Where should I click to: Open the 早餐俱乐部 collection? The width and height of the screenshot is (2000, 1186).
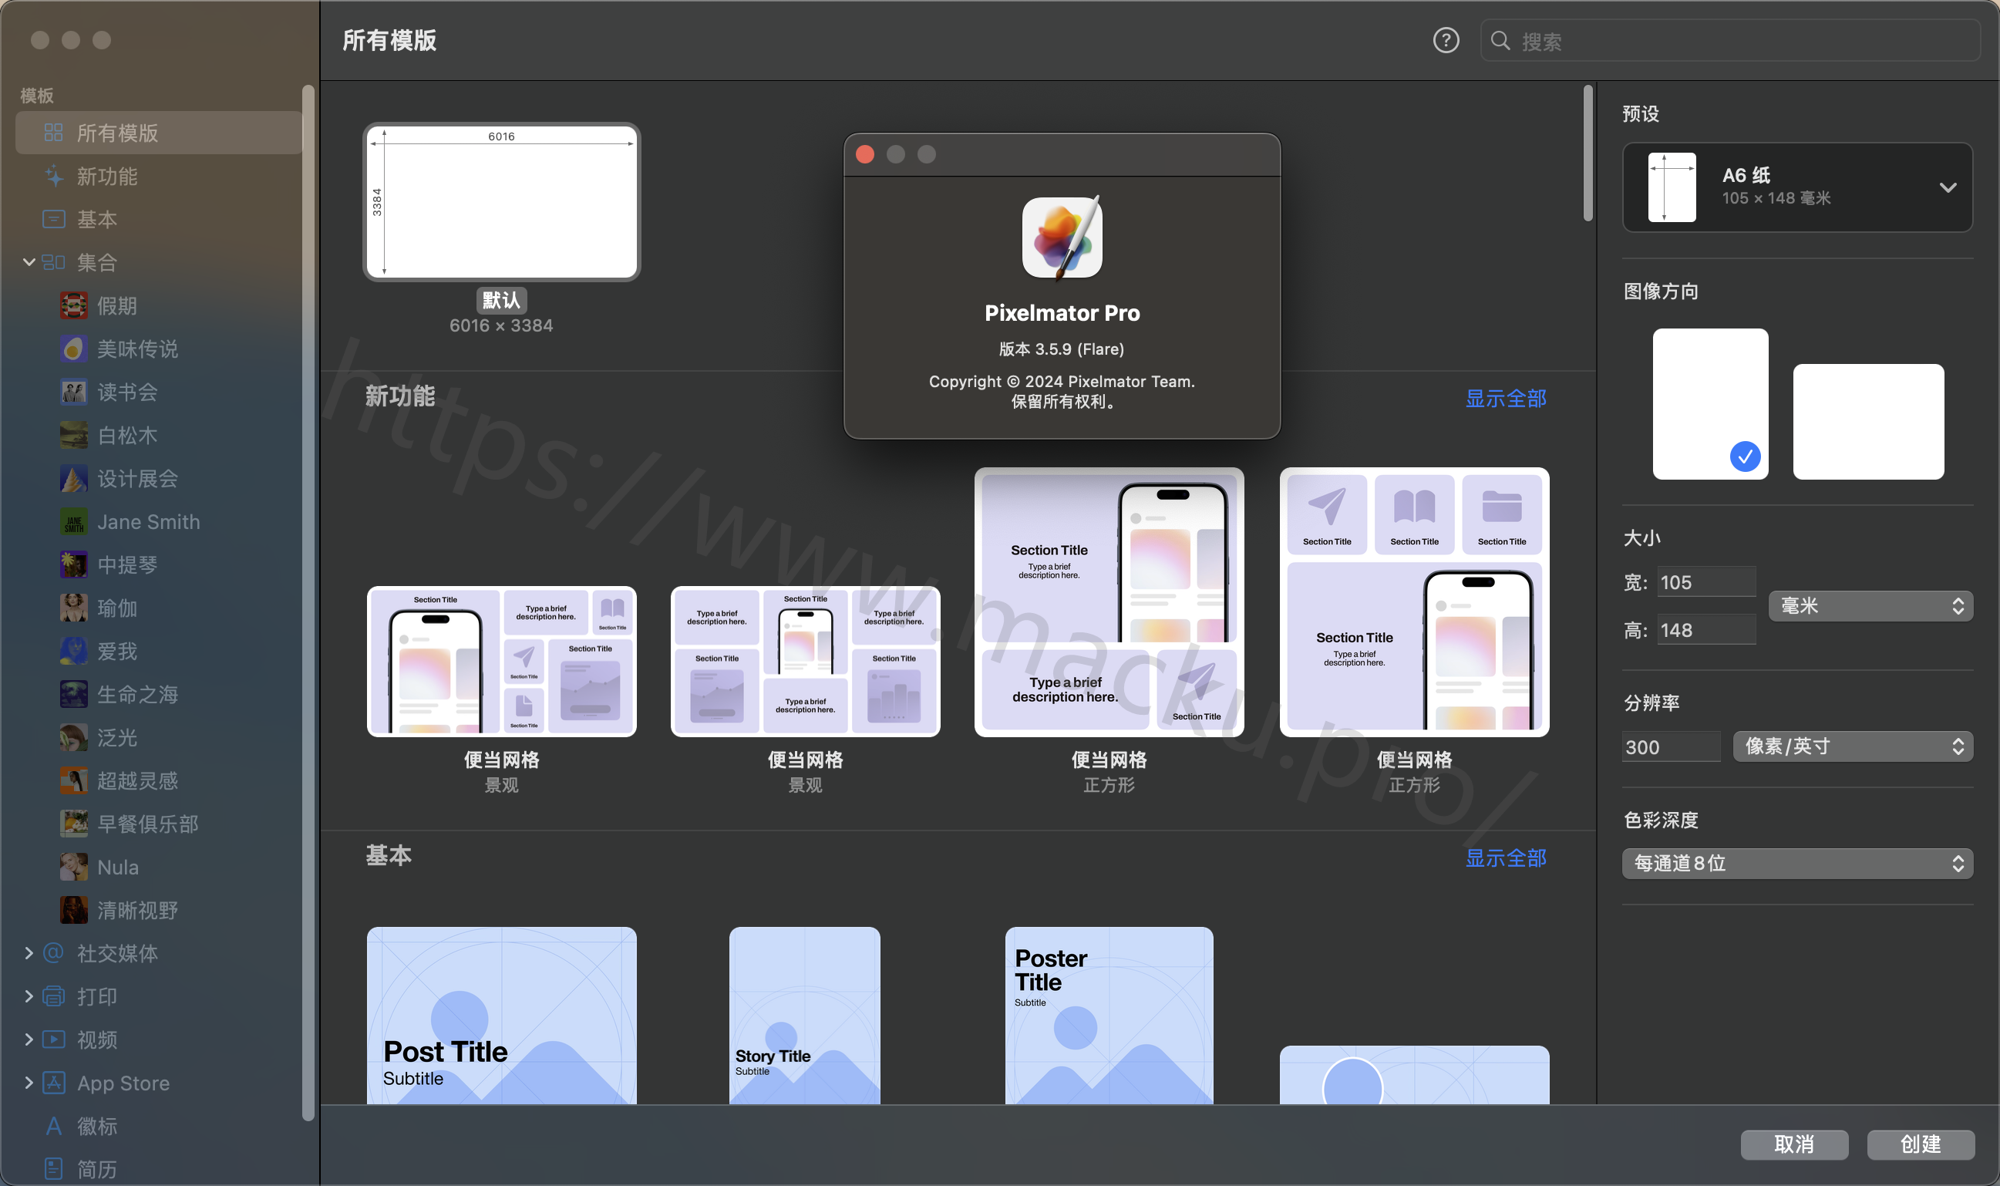point(159,823)
